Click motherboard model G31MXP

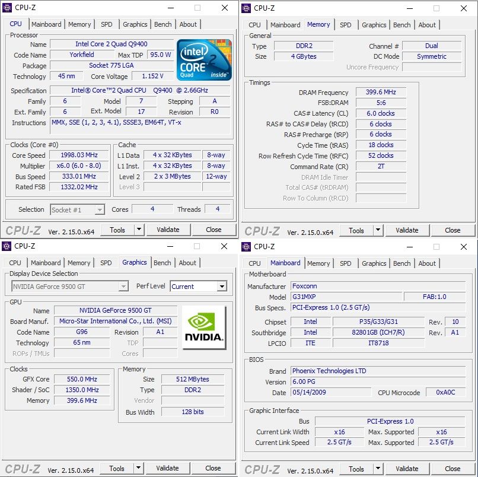(346, 297)
